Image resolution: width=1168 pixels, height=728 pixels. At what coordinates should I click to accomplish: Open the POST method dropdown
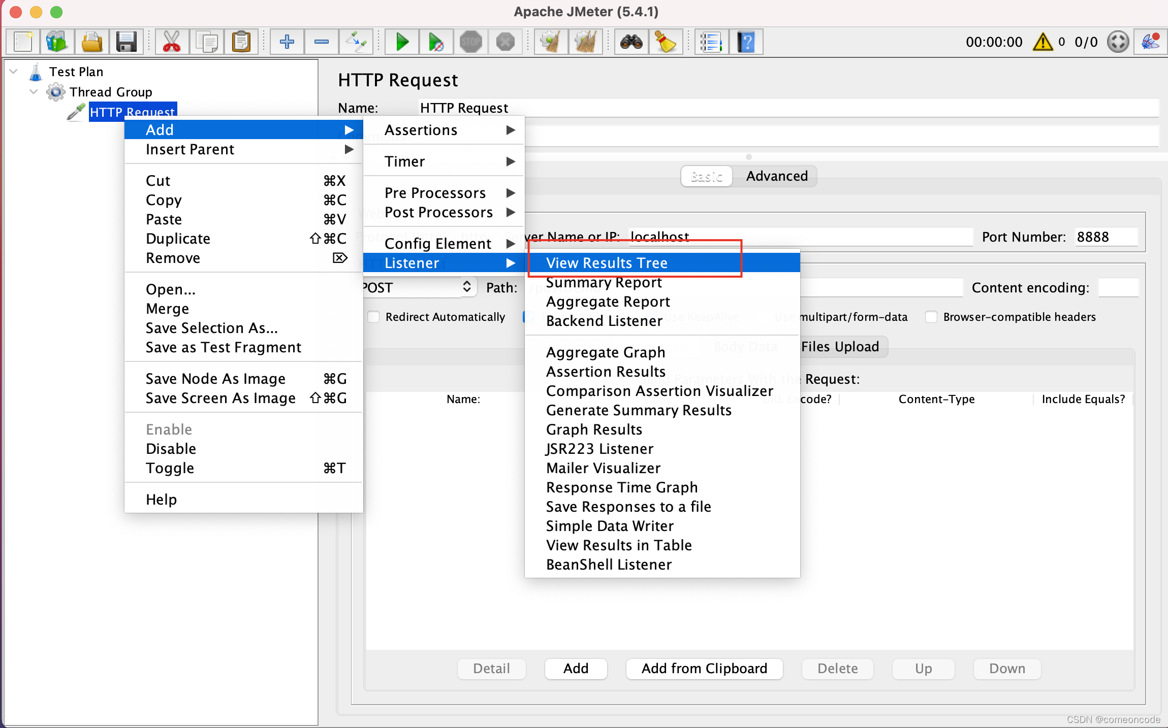click(420, 287)
